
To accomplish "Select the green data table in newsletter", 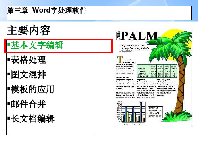I will coord(157,71).
